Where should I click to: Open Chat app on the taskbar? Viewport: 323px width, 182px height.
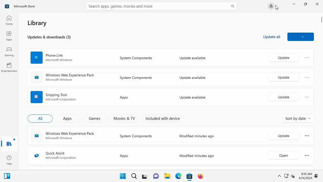pyautogui.click(x=156, y=176)
